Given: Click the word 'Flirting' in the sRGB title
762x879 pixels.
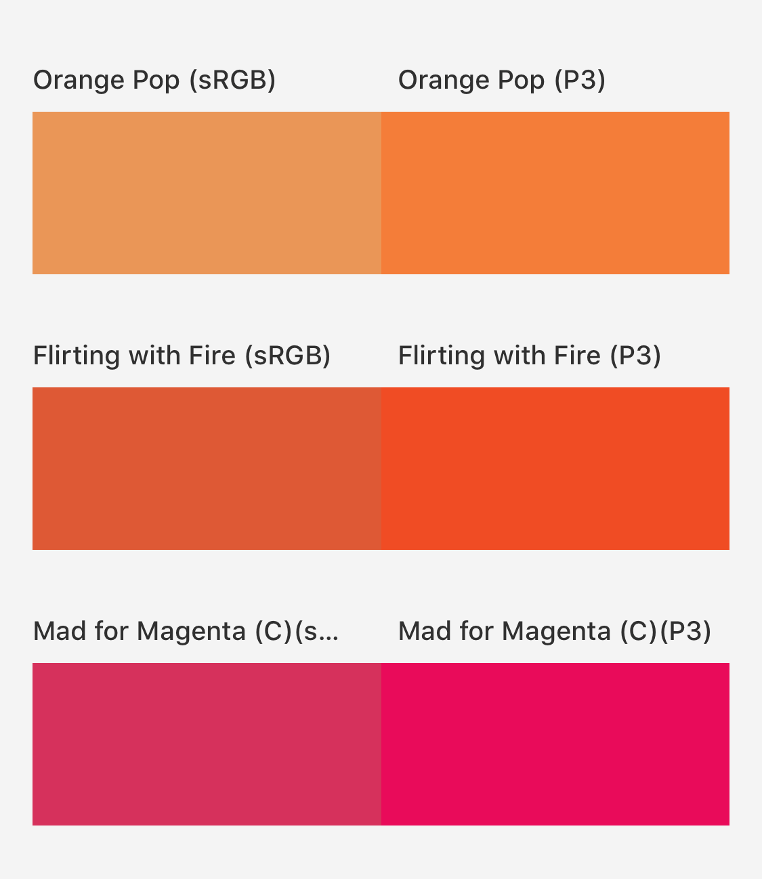Looking at the screenshot, I should tap(77, 356).
